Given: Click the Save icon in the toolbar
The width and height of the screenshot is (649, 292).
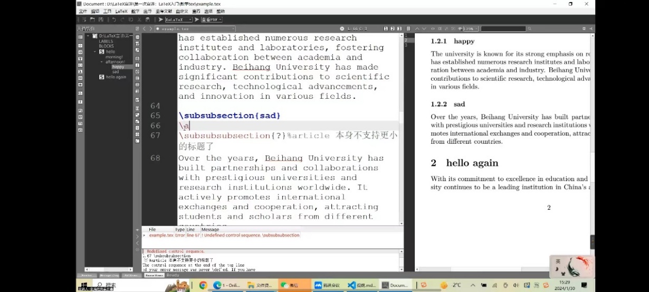Looking at the screenshot, I should pos(100,20).
